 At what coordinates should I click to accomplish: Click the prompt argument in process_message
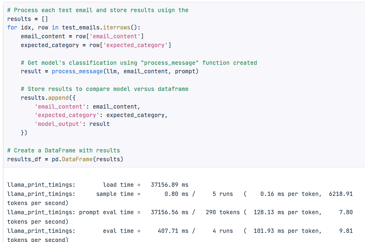[x=185, y=71]
